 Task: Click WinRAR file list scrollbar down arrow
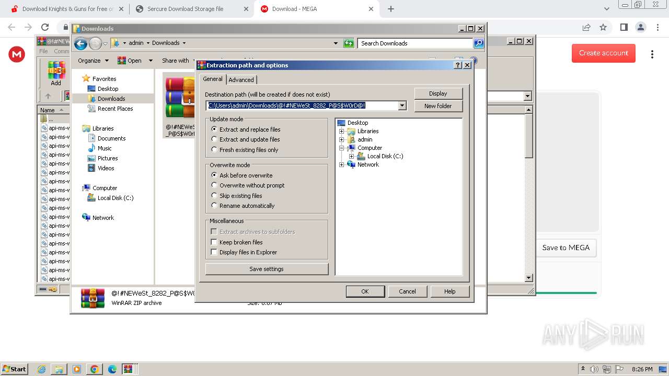tap(528, 278)
